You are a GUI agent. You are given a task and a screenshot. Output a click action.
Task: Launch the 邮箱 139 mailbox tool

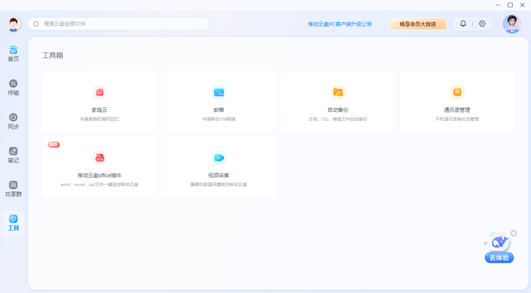coord(219,101)
